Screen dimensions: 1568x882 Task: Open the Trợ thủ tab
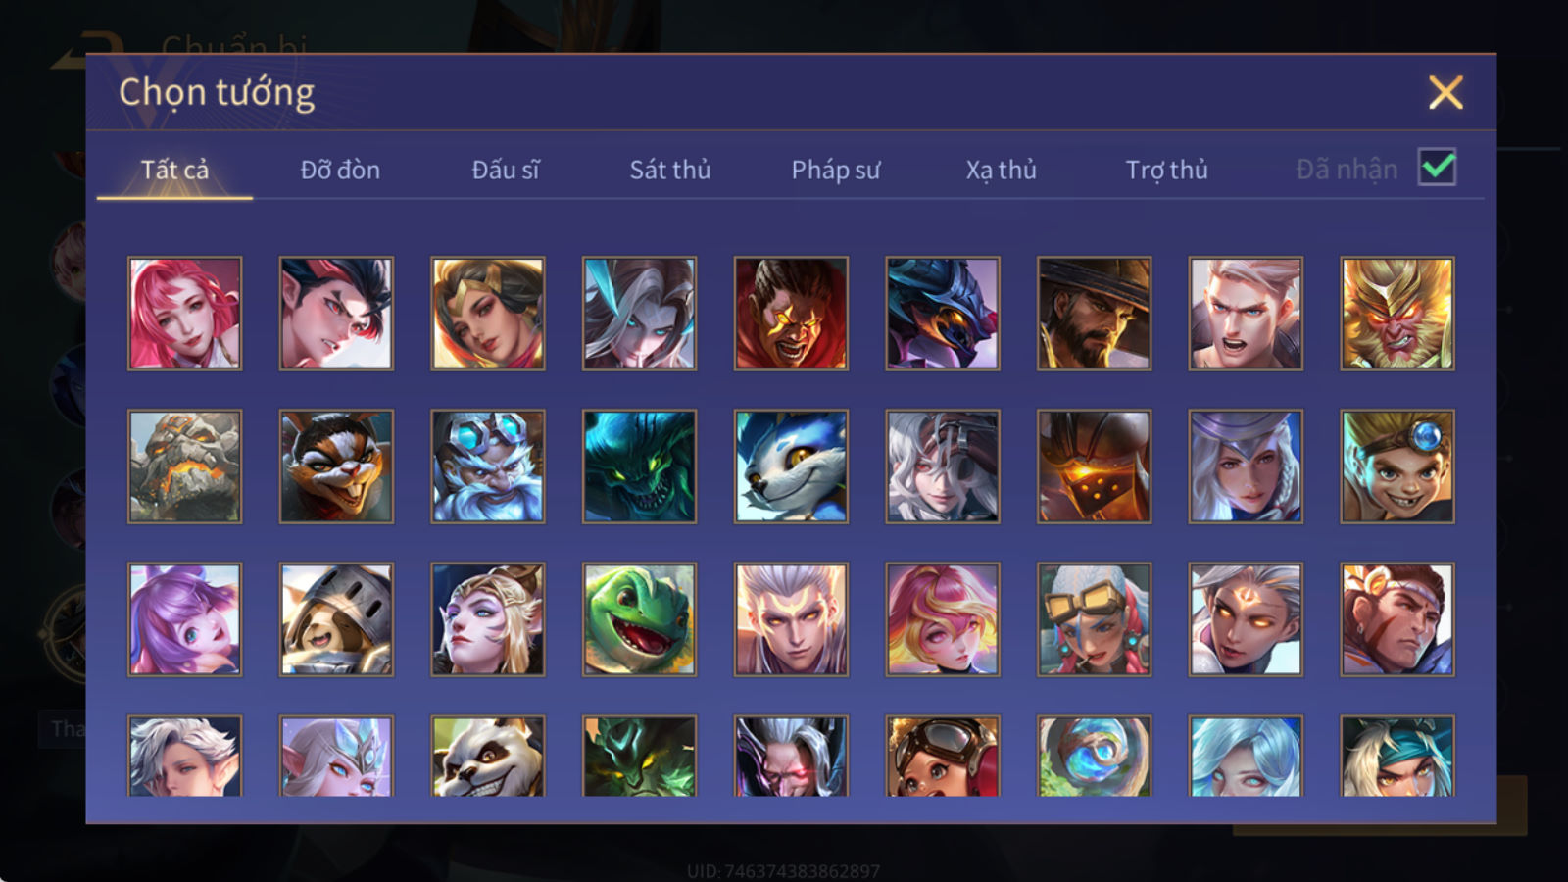pyautogui.click(x=1166, y=170)
